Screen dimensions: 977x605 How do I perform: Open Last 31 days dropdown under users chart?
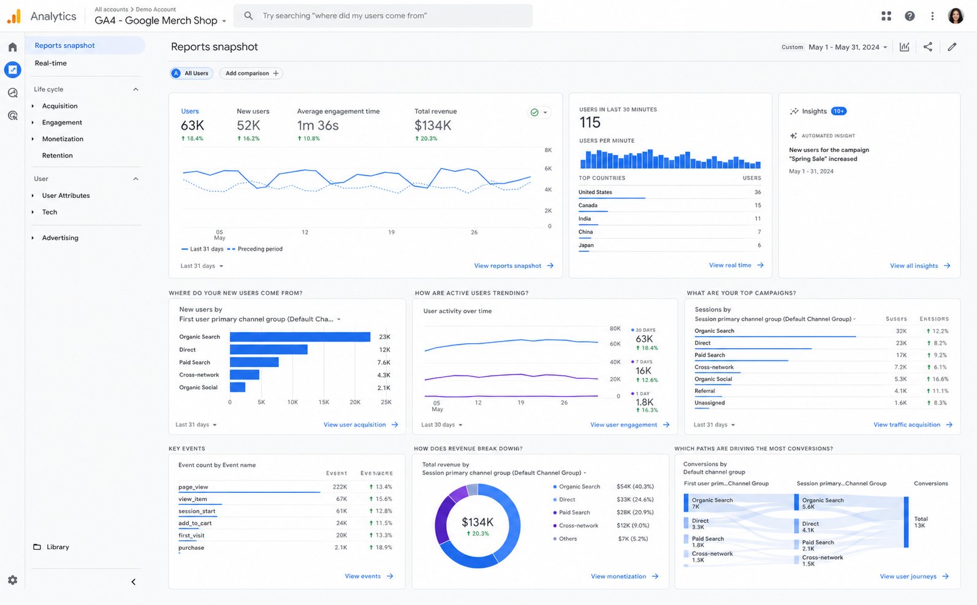(x=202, y=266)
